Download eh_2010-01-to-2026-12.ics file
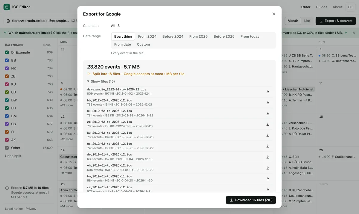This screenshot has width=359, height=214. [x=268, y=168]
